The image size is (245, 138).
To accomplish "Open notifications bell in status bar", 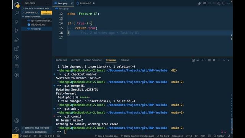I will click(229, 136).
